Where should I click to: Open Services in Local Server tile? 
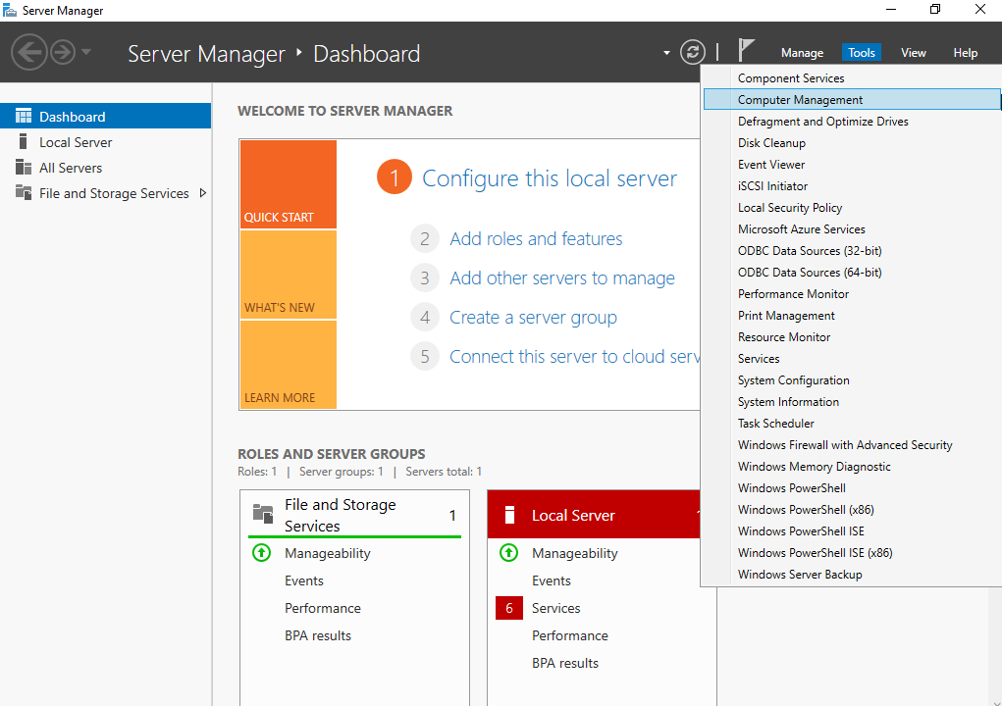pyautogui.click(x=555, y=608)
